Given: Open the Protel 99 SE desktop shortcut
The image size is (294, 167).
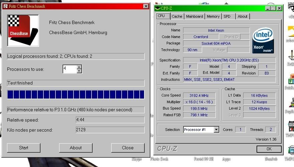Looking at the screenshot, I should pos(203,159).
